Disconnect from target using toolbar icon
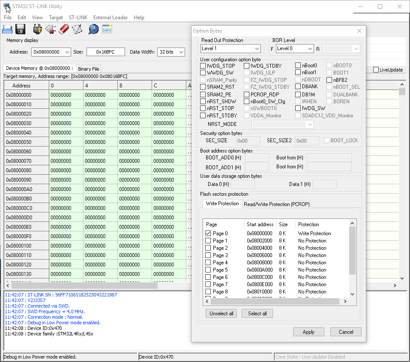The width and height of the screenshot is (410, 362). [x=51, y=29]
